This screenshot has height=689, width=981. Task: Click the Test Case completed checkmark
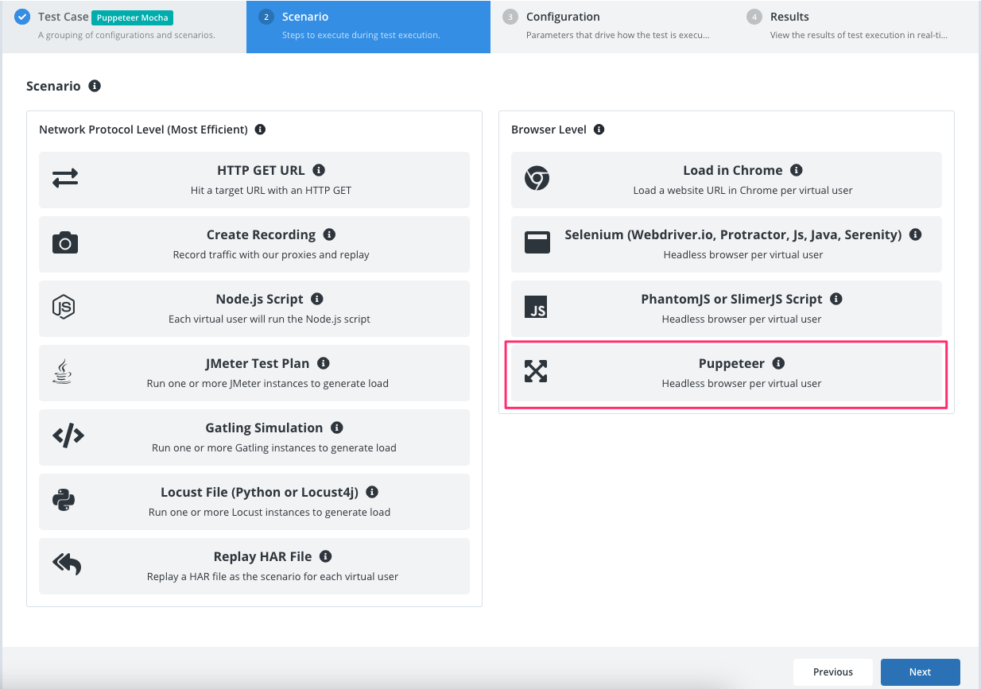tap(22, 17)
